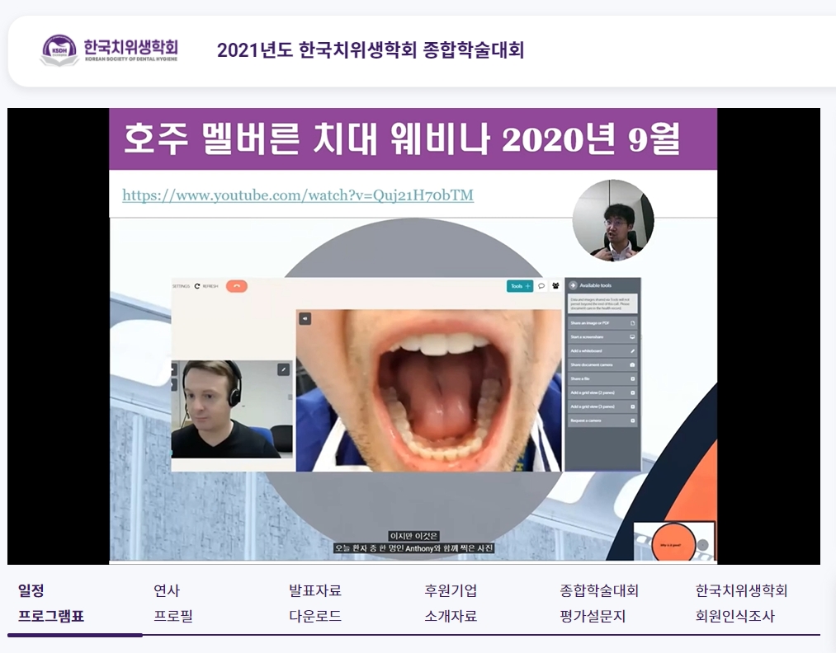Select Share document camera option
Screen dimensions: 836x653
pos(602,364)
